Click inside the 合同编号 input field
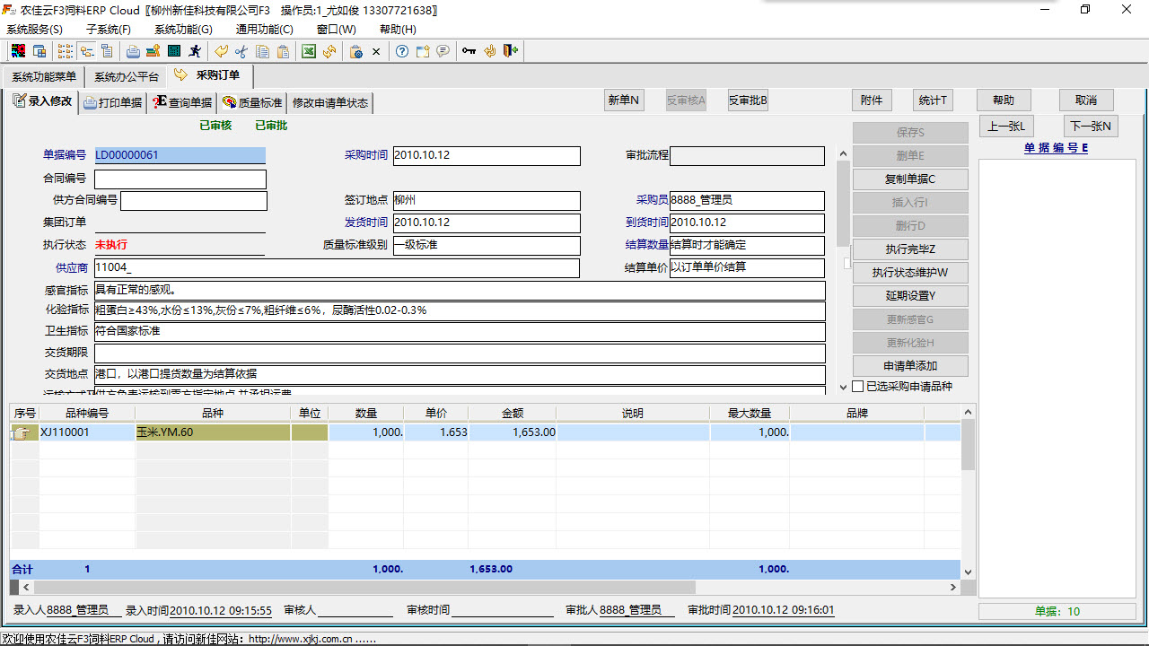Screen dimensions: 1149x646 click(x=180, y=178)
